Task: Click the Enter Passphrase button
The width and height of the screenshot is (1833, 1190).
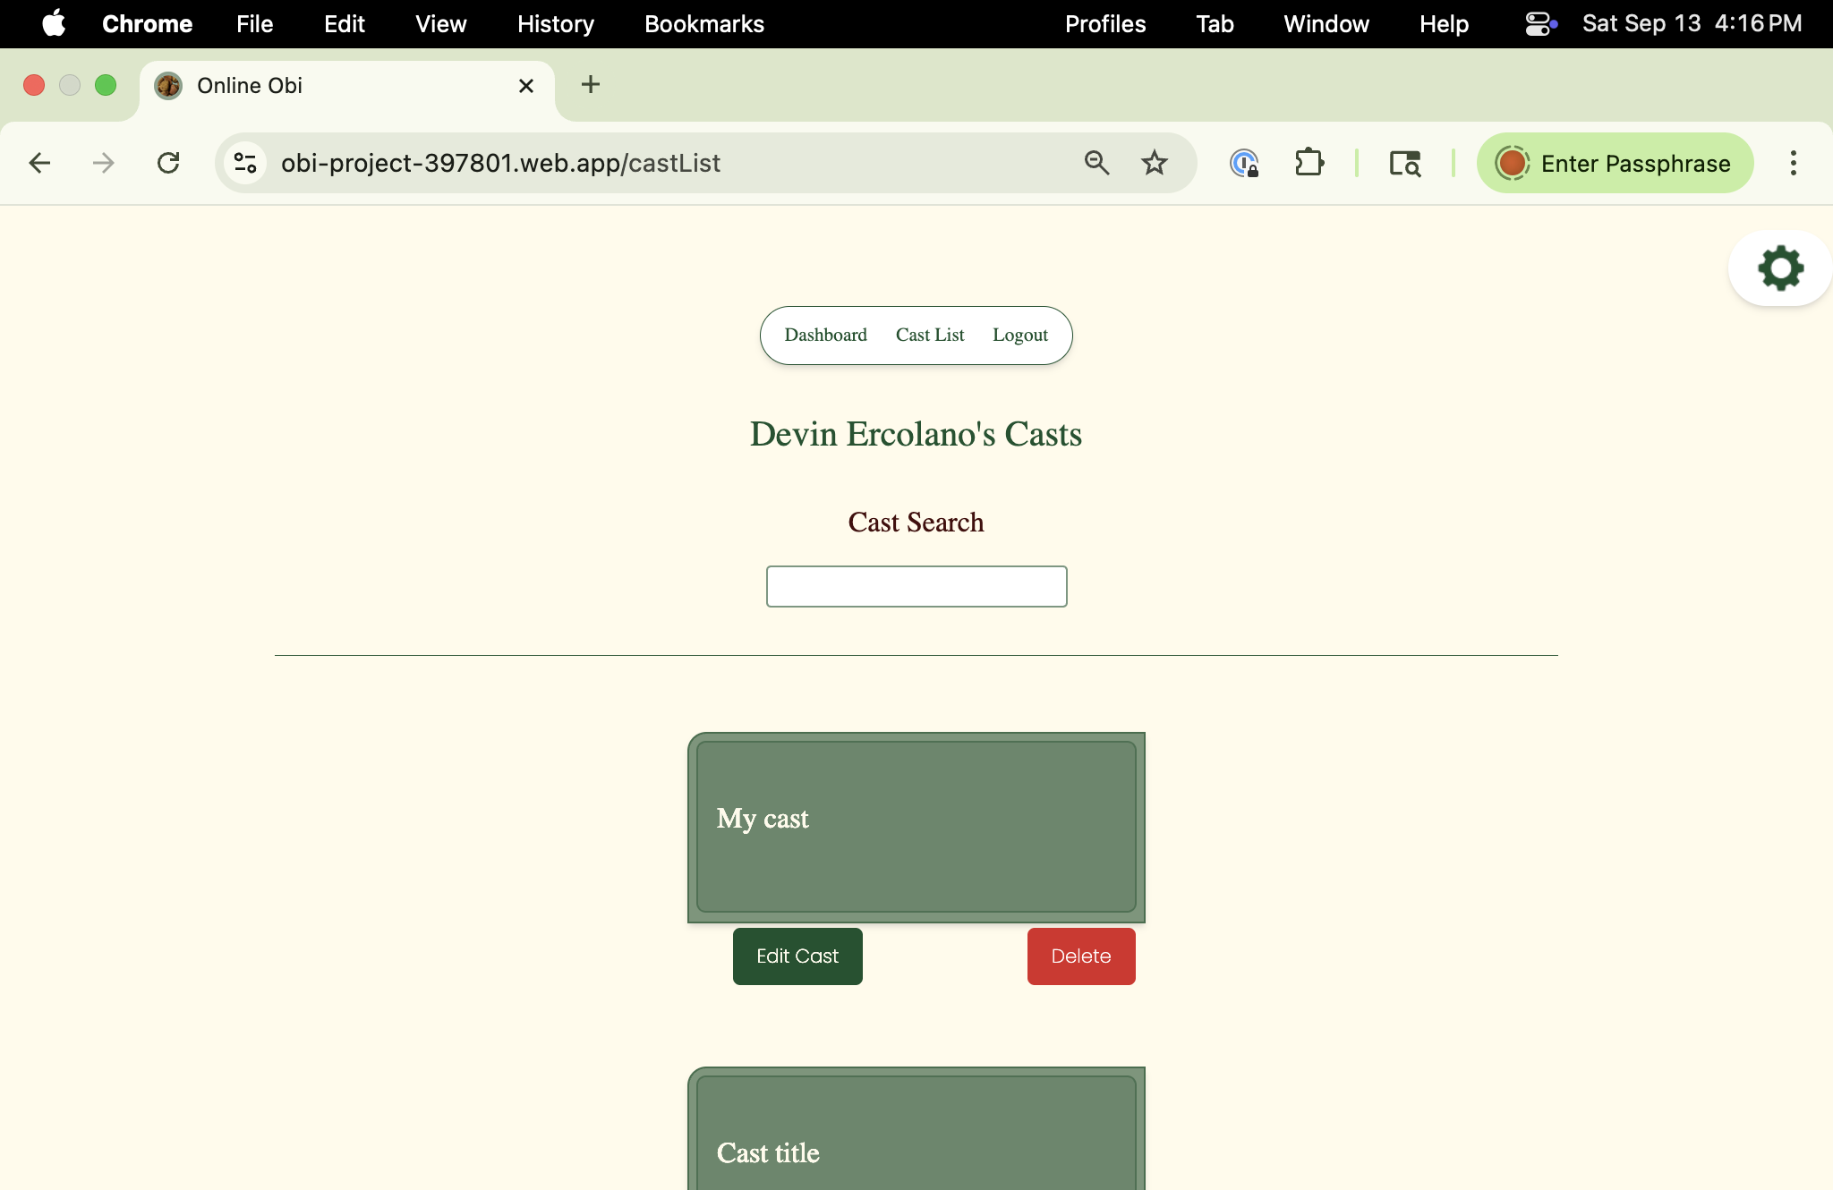Action: click(1616, 163)
